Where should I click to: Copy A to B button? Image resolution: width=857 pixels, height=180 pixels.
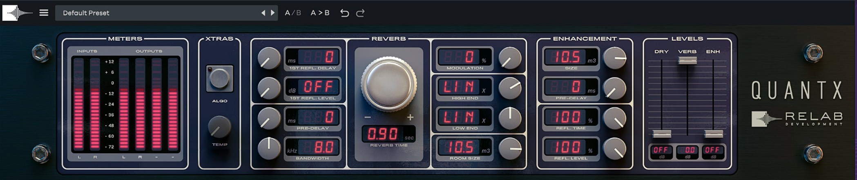tap(320, 13)
